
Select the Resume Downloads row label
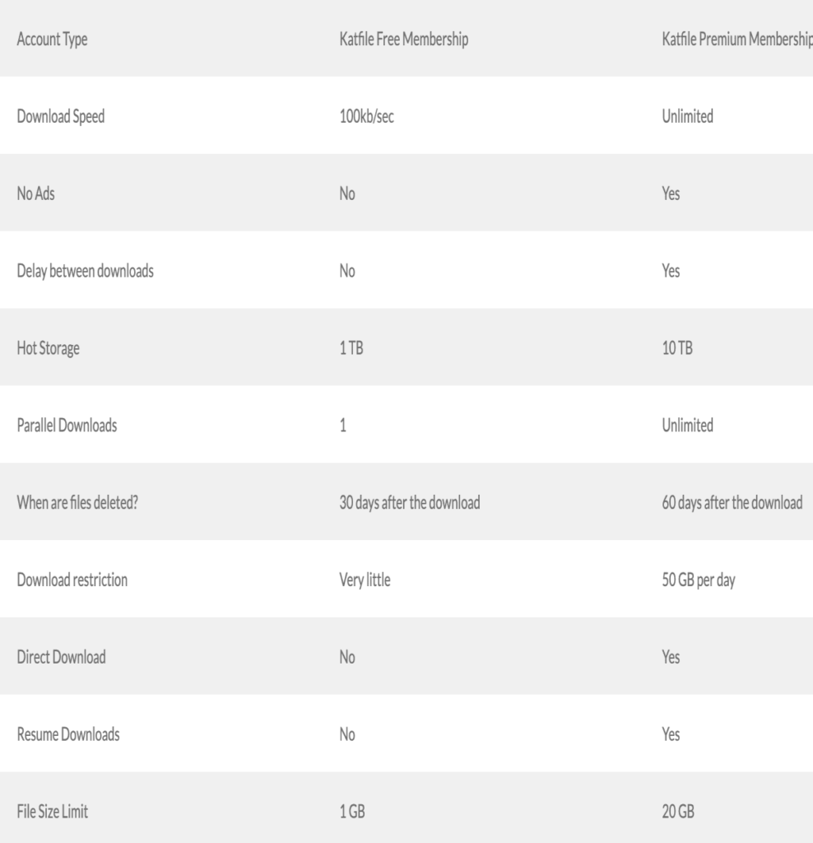(67, 735)
